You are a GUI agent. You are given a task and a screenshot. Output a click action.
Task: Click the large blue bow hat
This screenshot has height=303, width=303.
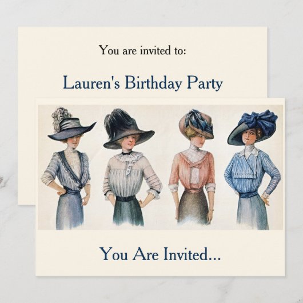point(253,126)
